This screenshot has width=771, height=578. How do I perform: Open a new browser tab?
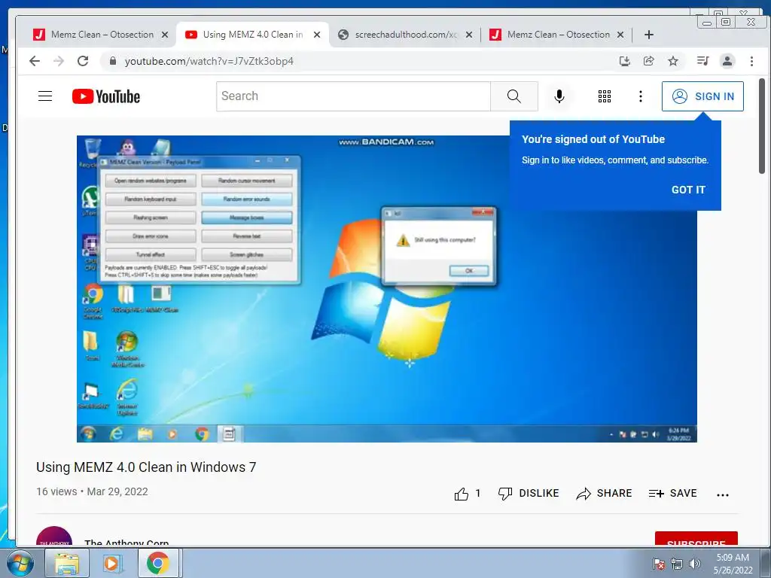coord(648,35)
